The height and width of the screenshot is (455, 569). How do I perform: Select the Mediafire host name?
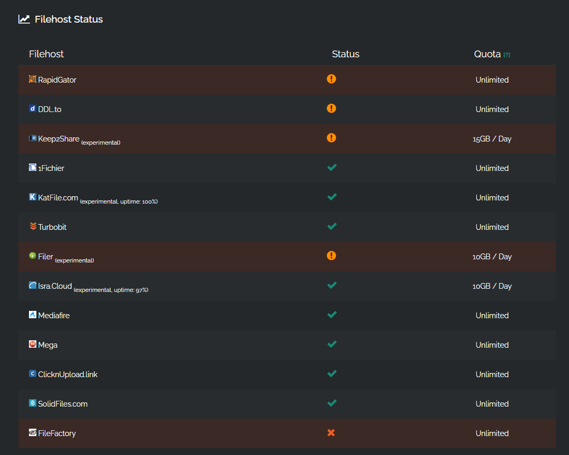(x=54, y=316)
